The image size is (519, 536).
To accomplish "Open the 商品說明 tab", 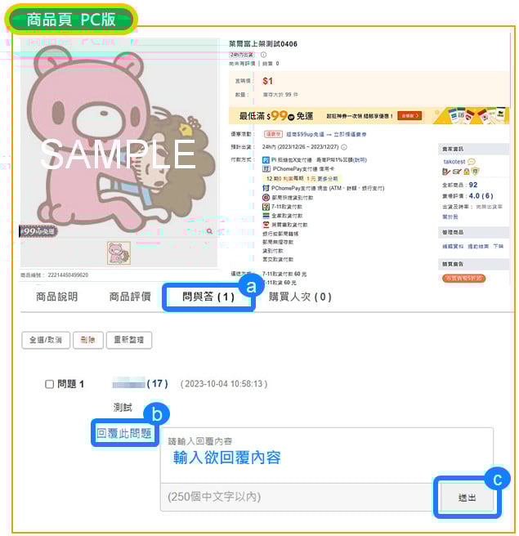I will point(56,297).
